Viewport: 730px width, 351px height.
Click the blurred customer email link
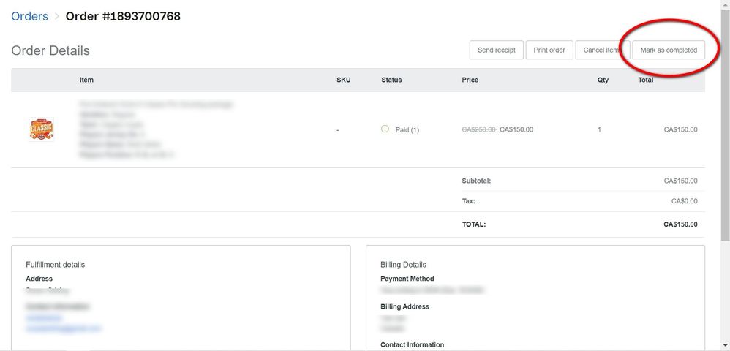click(64, 328)
